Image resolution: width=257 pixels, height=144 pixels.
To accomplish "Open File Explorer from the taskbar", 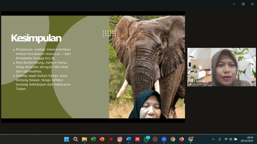I will [84, 139].
